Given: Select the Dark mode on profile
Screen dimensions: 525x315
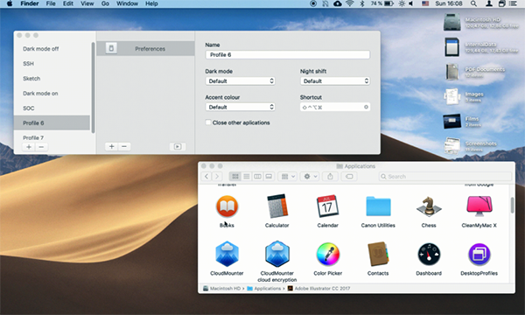Looking at the screenshot, I should (x=52, y=94).
